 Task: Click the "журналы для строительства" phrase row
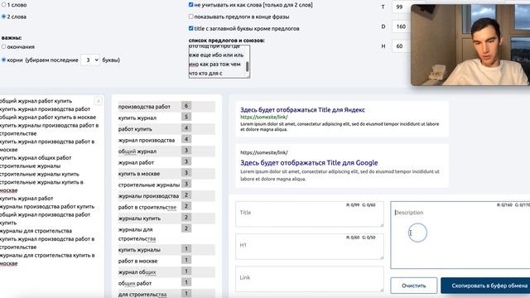166,233
